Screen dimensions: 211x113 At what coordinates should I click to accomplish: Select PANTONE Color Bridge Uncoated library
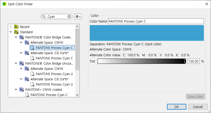[49, 64]
